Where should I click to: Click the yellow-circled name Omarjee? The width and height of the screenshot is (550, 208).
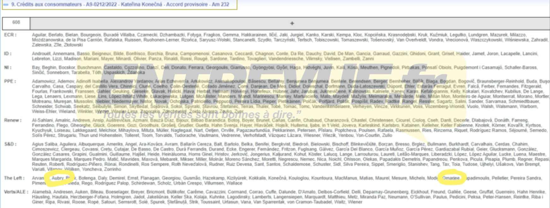coord(451,178)
